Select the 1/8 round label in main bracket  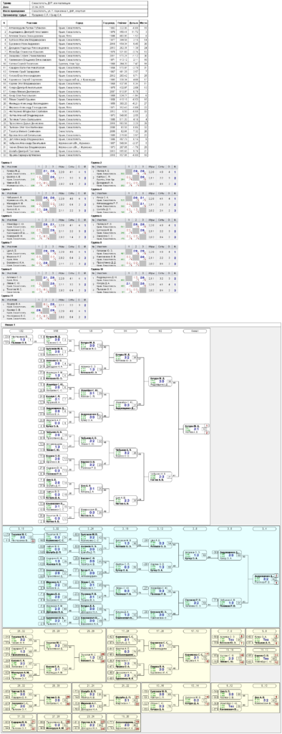point(91,330)
